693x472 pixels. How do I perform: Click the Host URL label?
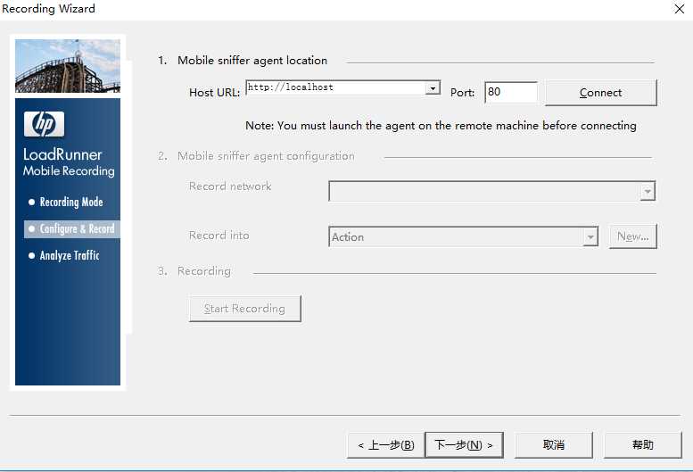tap(214, 93)
